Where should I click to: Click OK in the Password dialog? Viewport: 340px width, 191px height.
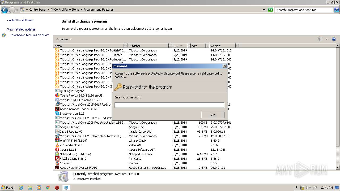(213, 115)
